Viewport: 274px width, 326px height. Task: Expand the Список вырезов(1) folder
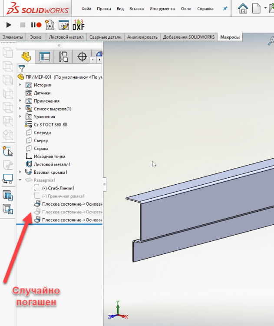tap(20, 109)
